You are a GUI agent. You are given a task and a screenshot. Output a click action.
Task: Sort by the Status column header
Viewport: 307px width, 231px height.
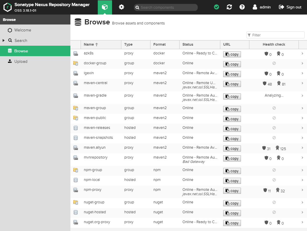pyautogui.click(x=200, y=45)
